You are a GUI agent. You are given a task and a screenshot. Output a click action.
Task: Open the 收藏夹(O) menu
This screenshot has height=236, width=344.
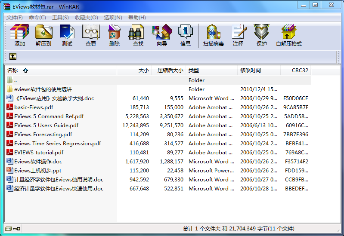click(x=87, y=18)
